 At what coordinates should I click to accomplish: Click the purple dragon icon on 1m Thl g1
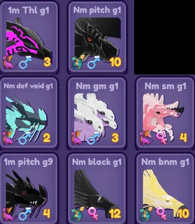9,62
